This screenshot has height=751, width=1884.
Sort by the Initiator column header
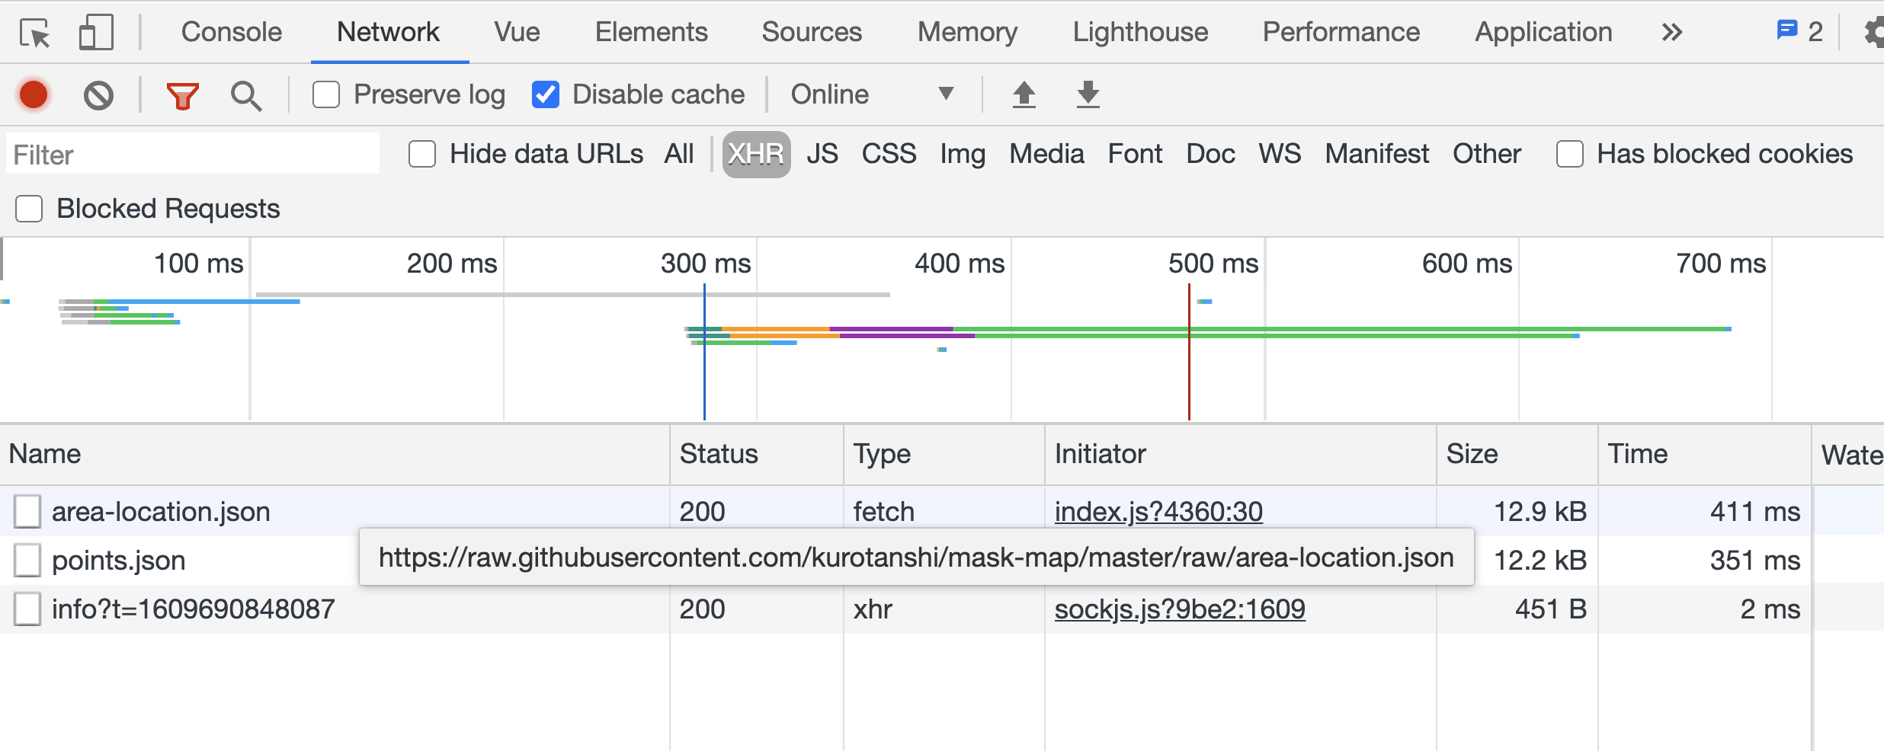pyautogui.click(x=1241, y=454)
